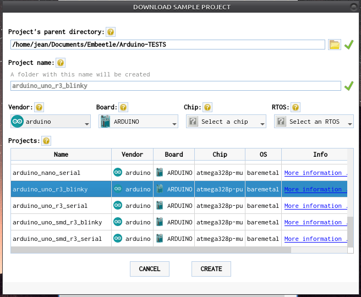Click atmega328p-pu chip cell in arduino_uno_r3_serial row
Image resolution: width=361 pixels, height=297 pixels.
[220, 206]
